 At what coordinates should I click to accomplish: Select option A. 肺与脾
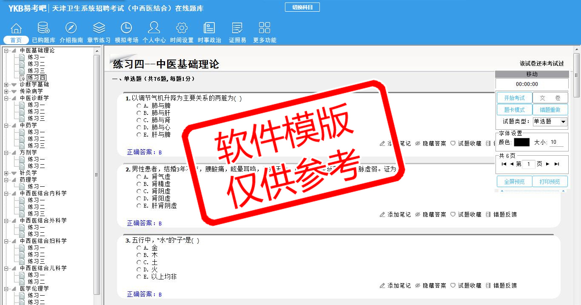pyautogui.click(x=139, y=105)
